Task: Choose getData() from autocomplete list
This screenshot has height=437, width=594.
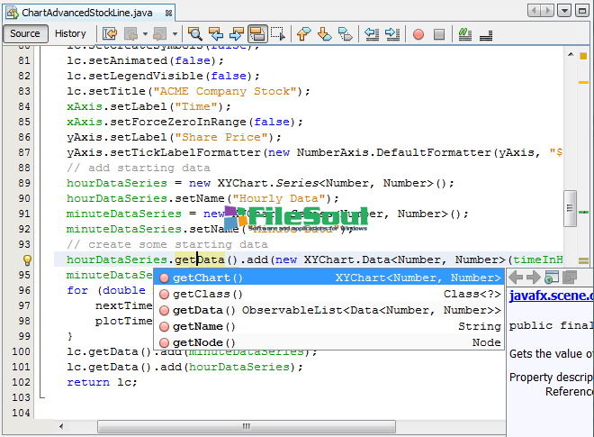Action: [x=203, y=310]
